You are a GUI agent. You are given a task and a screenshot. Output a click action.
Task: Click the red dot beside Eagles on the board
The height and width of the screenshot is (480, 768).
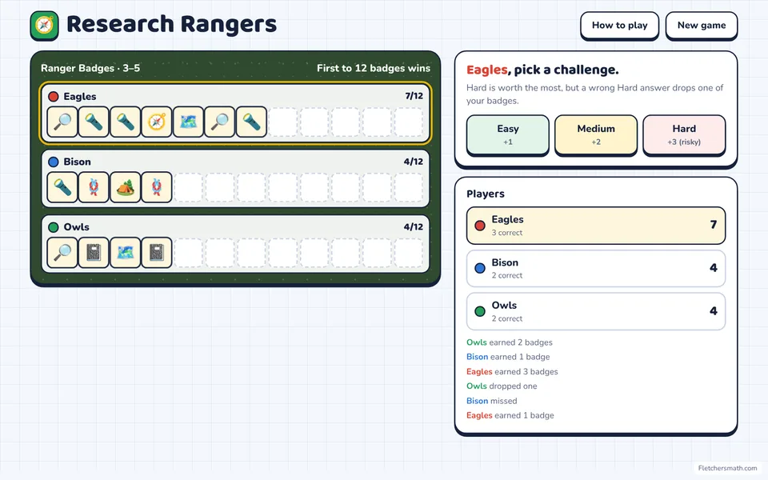(54, 97)
